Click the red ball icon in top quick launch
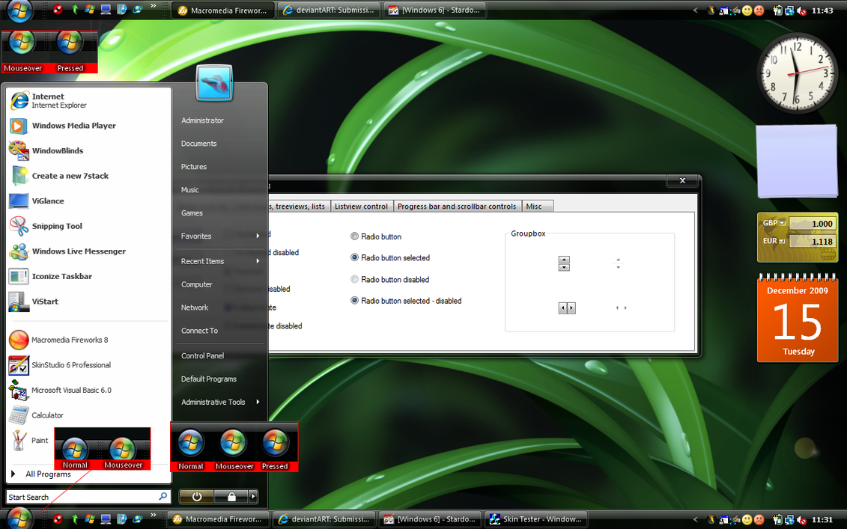Screen dimensions: 847x529 pos(58,9)
